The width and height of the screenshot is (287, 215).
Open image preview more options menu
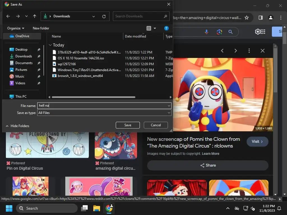tap(249, 51)
